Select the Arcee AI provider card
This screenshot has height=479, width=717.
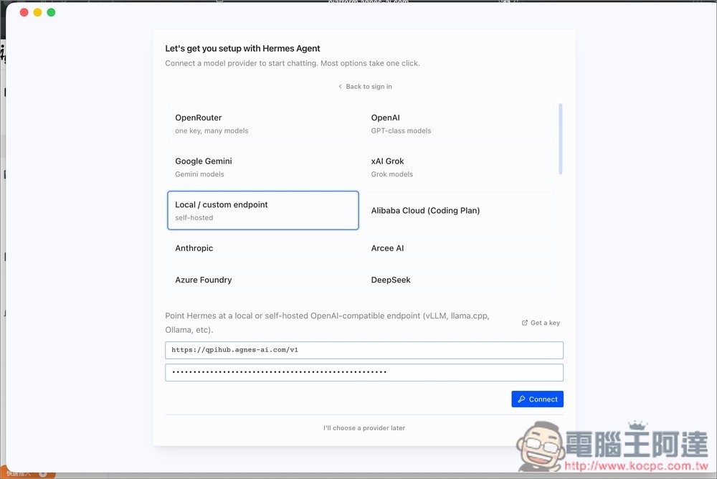(x=459, y=248)
